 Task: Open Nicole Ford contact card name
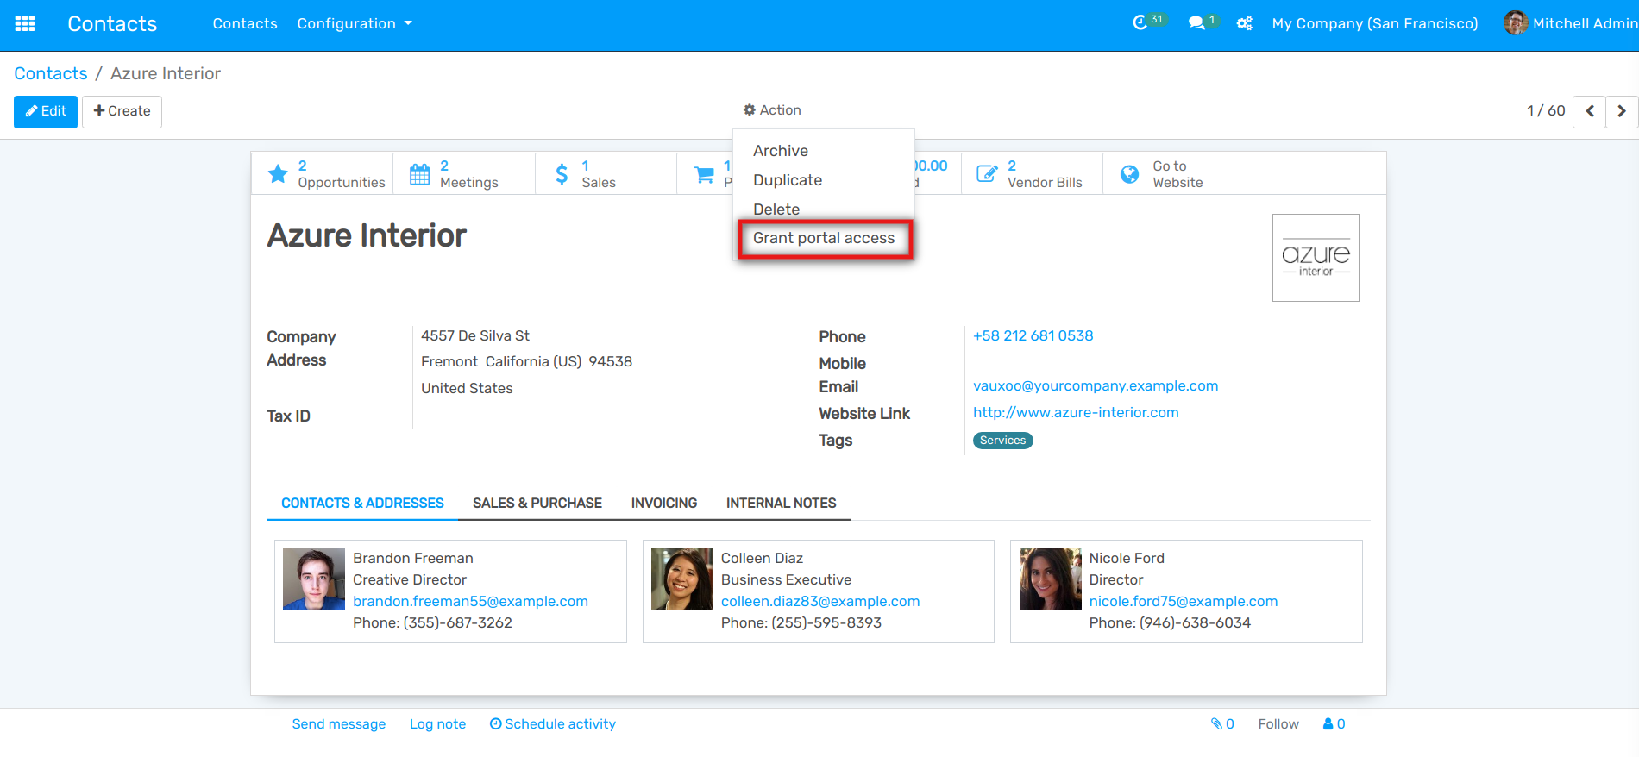tap(1127, 559)
